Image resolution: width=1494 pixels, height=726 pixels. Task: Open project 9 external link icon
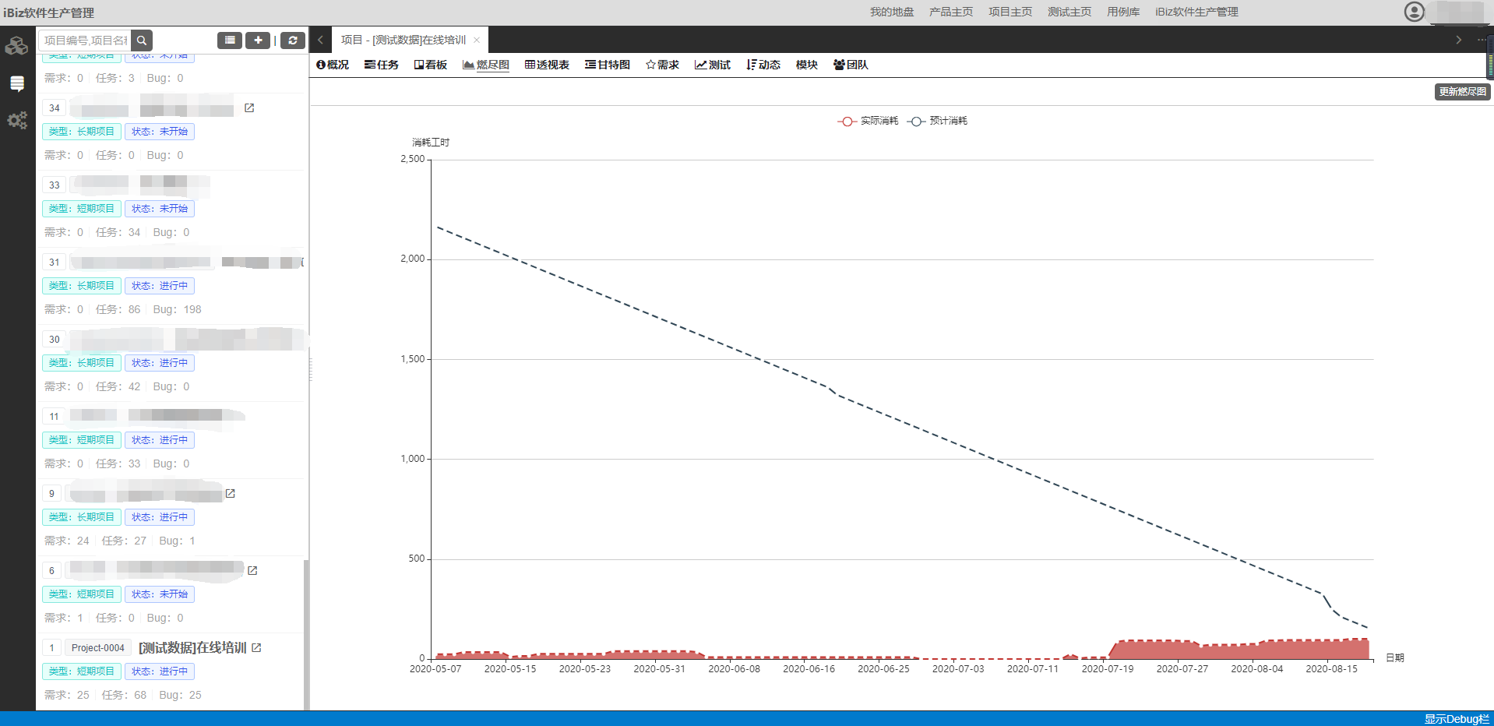231,493
